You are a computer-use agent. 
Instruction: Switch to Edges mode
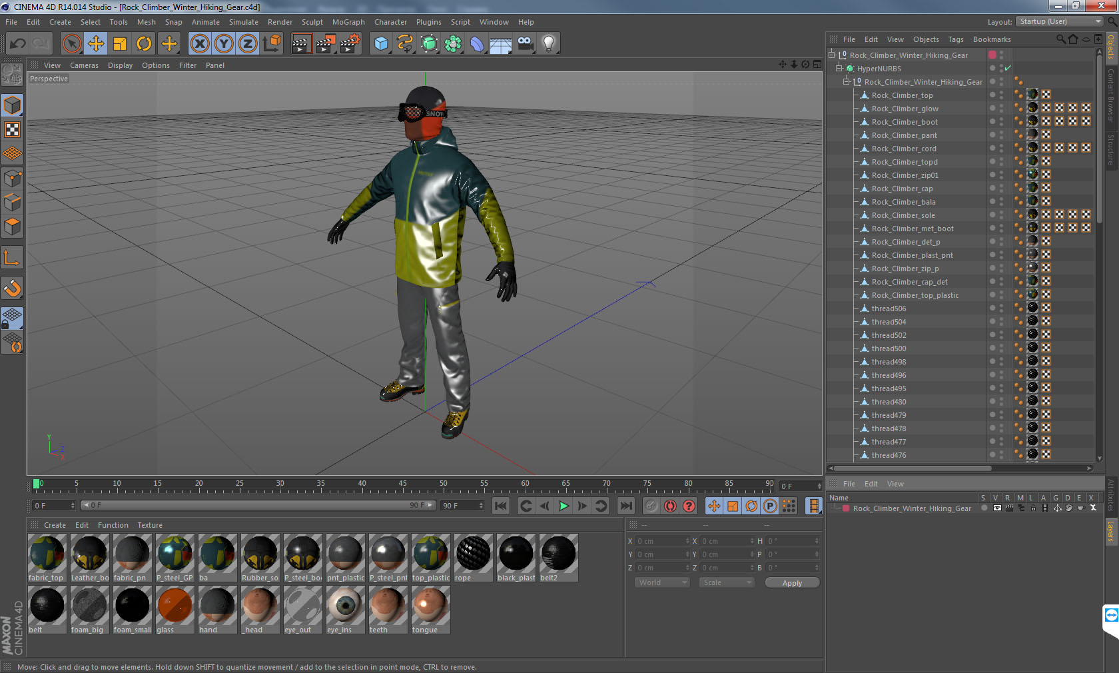[12, 202]
